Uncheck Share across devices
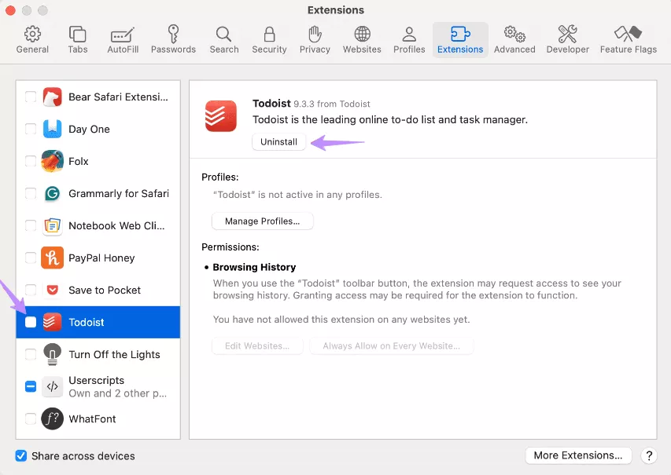 pyautogui.click(x=21, y=456)
